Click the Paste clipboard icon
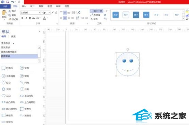 point(4,14)
